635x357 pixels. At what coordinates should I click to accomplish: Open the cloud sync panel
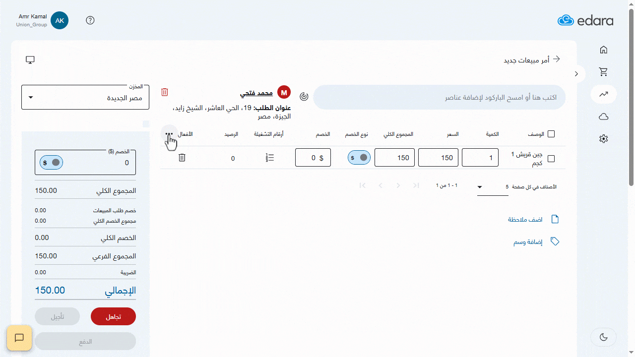tap(603, 116)
